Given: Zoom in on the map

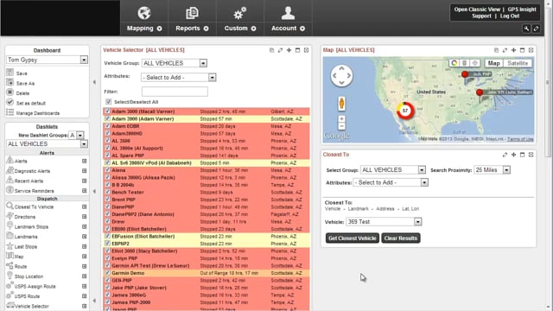Looking at the screenshot, I should point(341,119).
